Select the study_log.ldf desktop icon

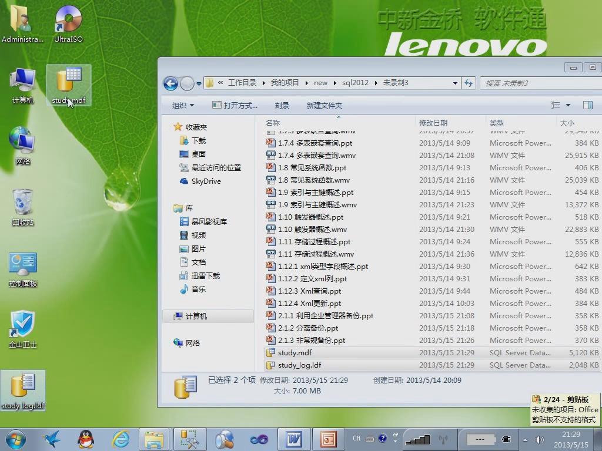point(23,391)
